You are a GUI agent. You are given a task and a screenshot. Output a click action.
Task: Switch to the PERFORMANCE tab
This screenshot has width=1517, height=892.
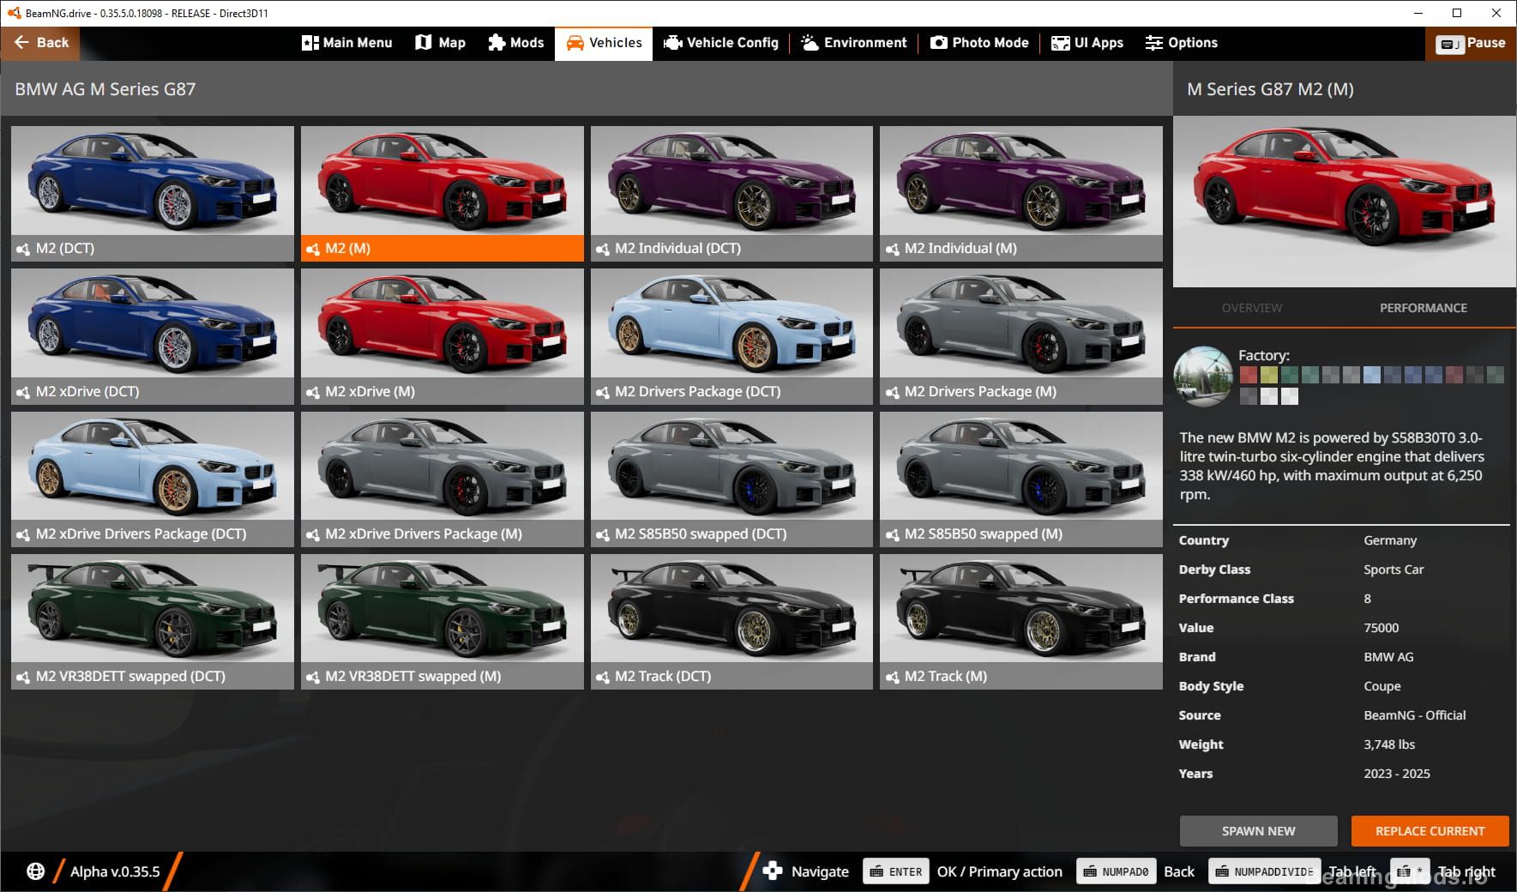[1424, 308]
